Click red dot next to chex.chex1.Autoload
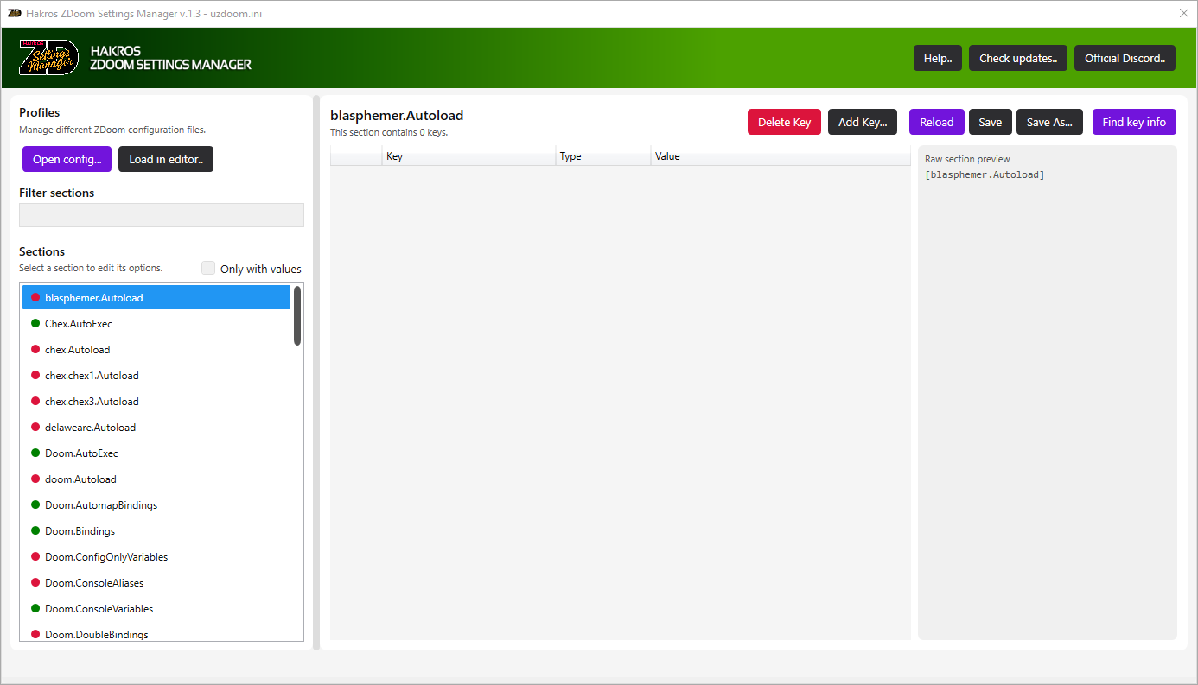This screenshot has height=685, width=1198. click(x=35, y=375)
